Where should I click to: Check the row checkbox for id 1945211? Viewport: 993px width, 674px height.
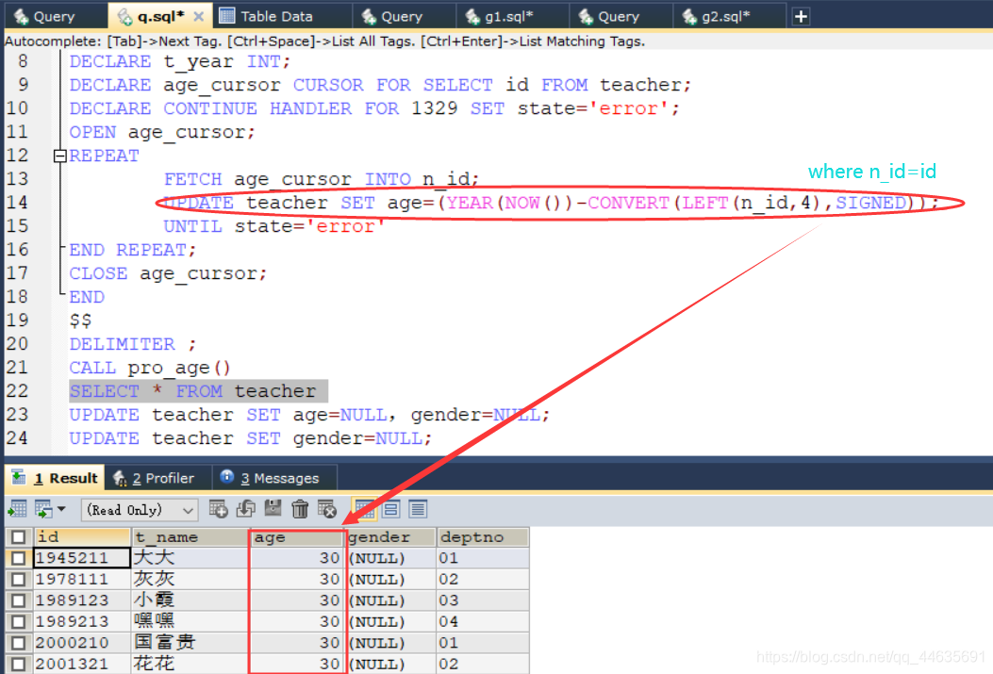tap(18, 558)
